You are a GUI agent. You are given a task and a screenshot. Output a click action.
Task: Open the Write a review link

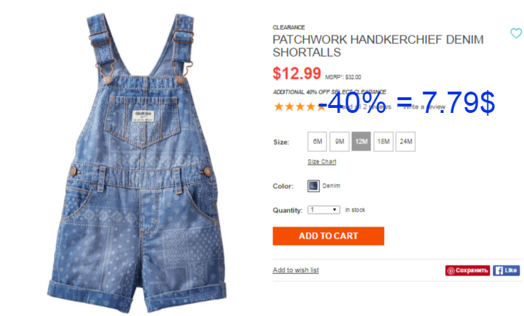pos(424,107)
